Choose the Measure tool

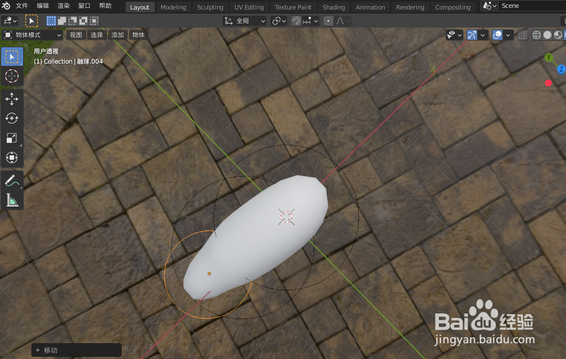(x=12, y=200)
